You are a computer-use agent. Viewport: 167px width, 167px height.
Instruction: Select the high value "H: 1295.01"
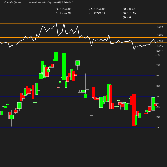pyautogui.click(x=97, y=9)
